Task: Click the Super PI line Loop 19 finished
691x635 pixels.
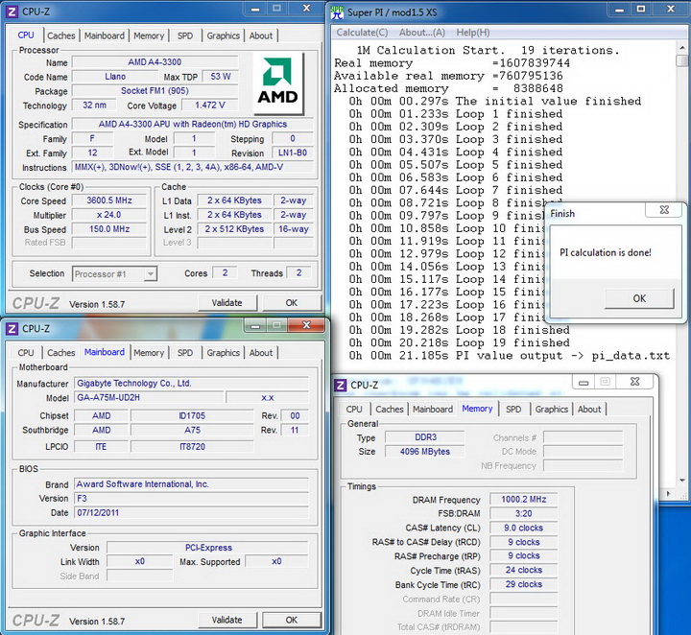Action: (x=459, y=342)
